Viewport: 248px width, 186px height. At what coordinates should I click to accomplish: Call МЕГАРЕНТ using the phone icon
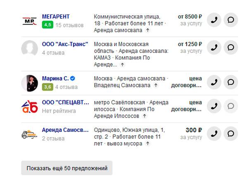(214, 19)
